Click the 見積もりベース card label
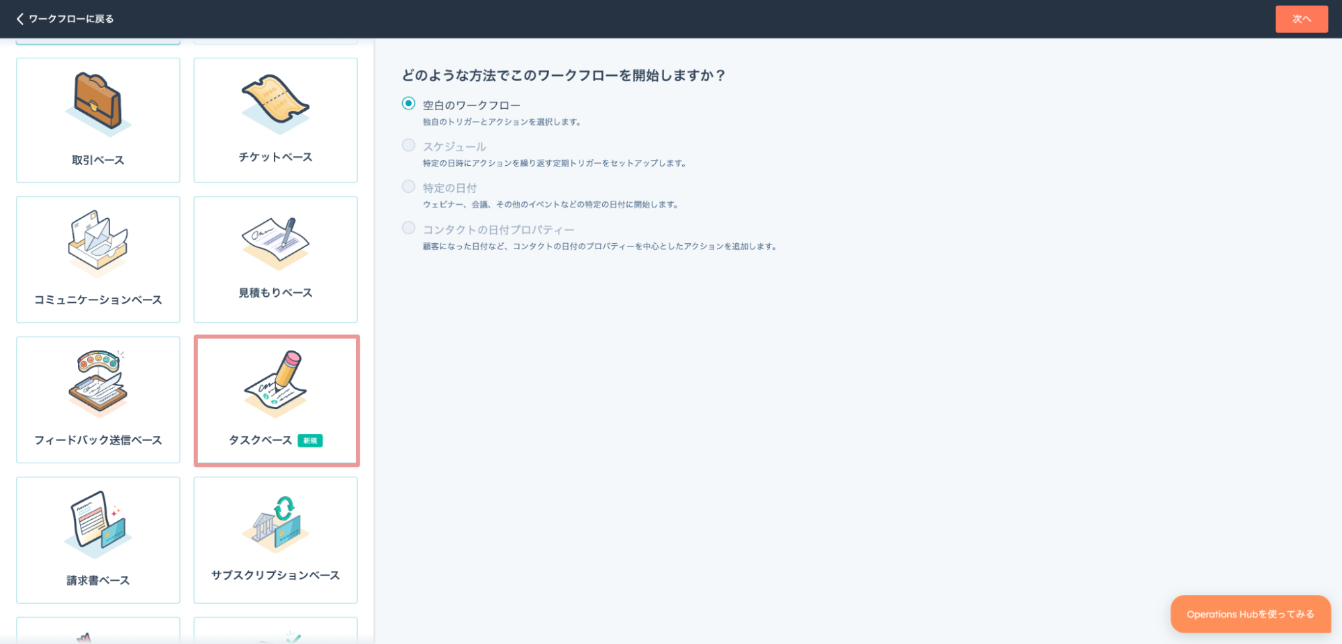The height and width of the screenshot is (644, 1342). (275, 293)
